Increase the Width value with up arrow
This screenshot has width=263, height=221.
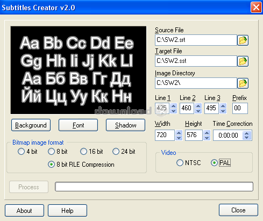(179, 133)
